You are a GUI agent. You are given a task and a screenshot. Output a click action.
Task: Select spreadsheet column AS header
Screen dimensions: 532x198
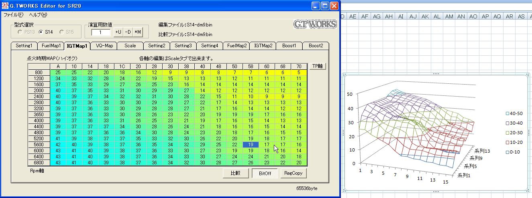[521, 16]
